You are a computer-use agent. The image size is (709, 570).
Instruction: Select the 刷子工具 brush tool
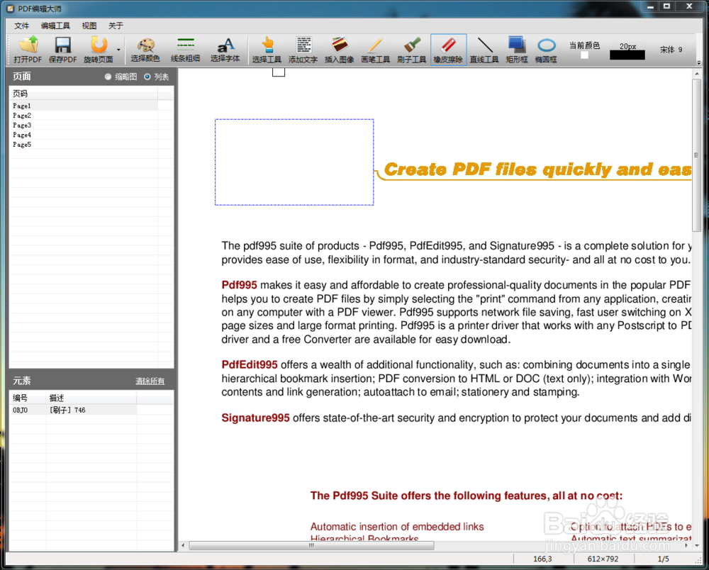(x=411, y=50)
